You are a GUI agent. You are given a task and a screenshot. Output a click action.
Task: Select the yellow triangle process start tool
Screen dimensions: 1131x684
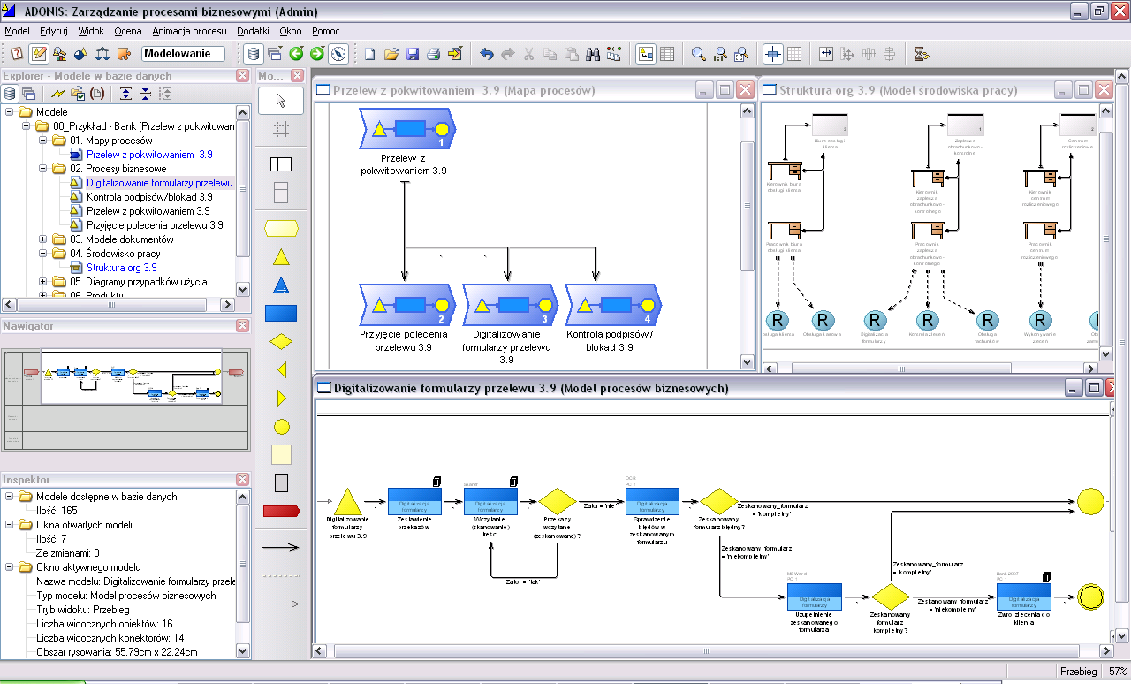pyautogui.click(x=281, y=257)
